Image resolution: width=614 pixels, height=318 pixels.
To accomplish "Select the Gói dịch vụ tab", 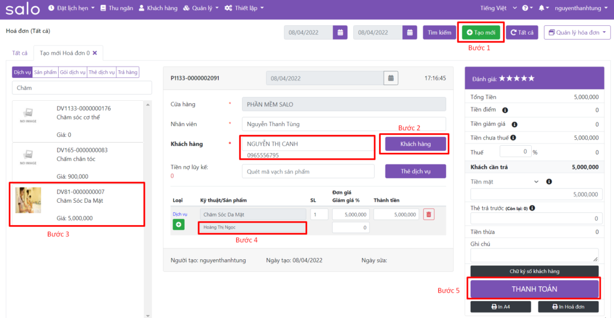I will pyautogui.click(x=72, y=72).
